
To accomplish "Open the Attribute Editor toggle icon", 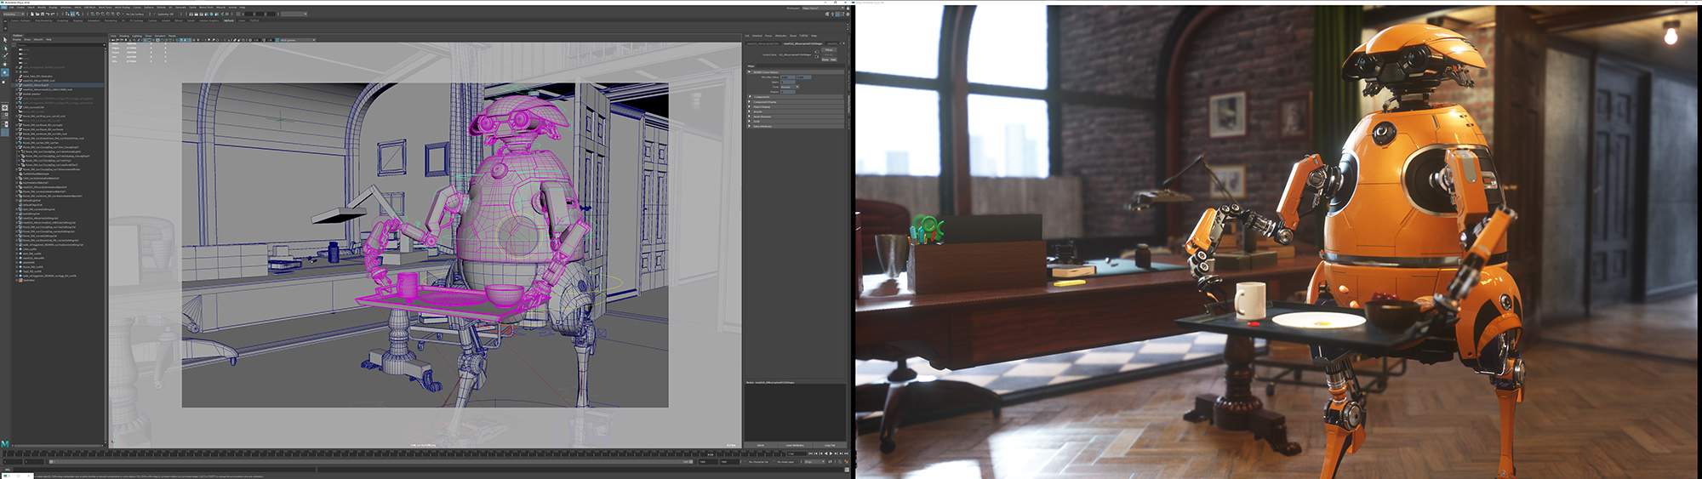I will click(838, 14).
